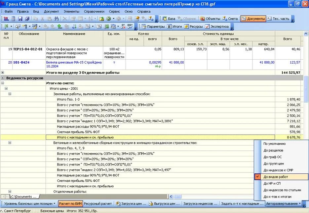Click the scissors cut icon

(x=42, y=19)
